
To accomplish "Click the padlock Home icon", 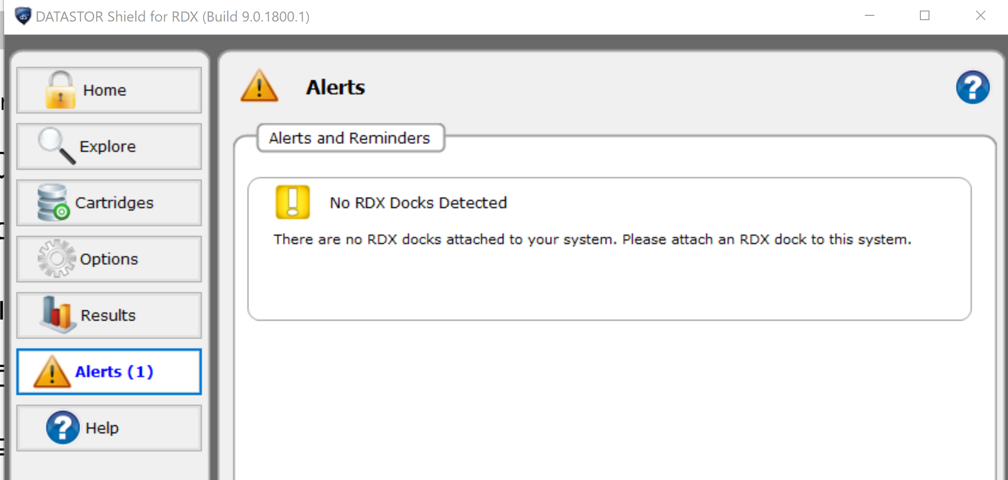I will pos(60,90).
